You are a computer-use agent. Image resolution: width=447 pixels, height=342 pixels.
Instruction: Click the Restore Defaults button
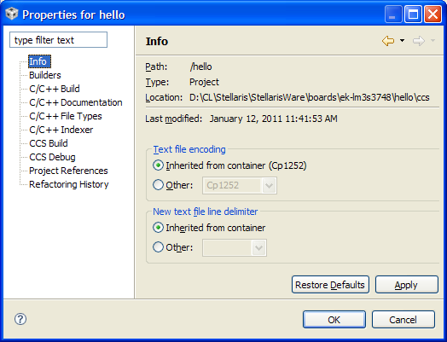(330, 284)
